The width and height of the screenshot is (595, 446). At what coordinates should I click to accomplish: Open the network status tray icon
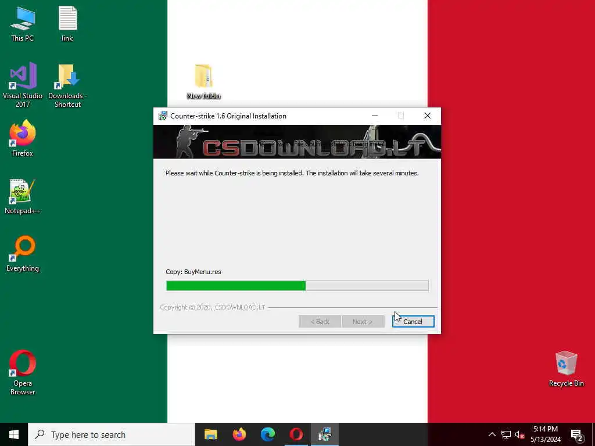tap(506, 434)
